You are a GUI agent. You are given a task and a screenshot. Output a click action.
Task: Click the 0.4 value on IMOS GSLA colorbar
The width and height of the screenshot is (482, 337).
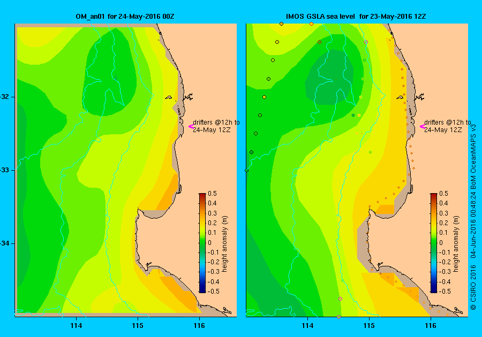coord(443,203)
